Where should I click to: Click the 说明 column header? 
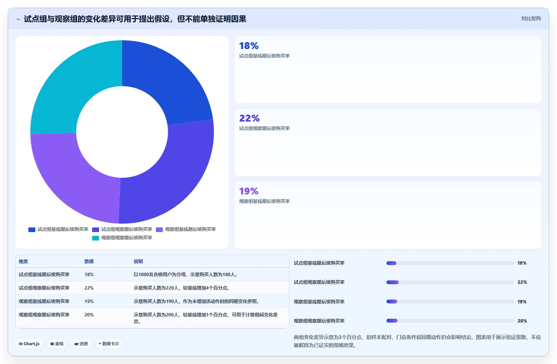click(x=138, y=261)
